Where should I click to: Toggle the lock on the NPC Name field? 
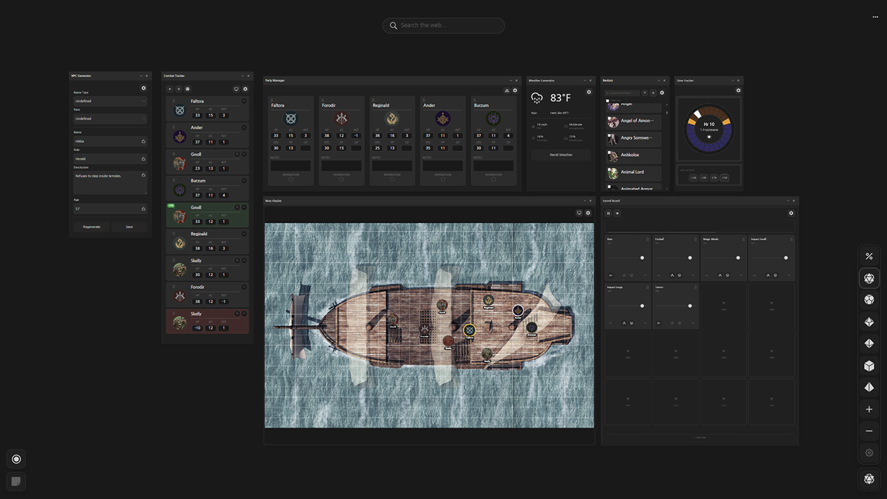(143, 141)
